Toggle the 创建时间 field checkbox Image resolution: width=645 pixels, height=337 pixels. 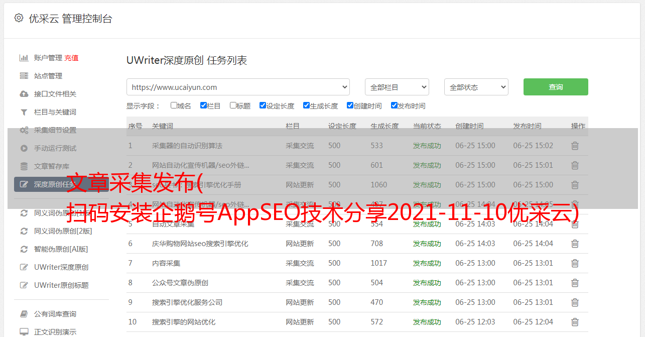pyautogui.click(x=350, y=105)
